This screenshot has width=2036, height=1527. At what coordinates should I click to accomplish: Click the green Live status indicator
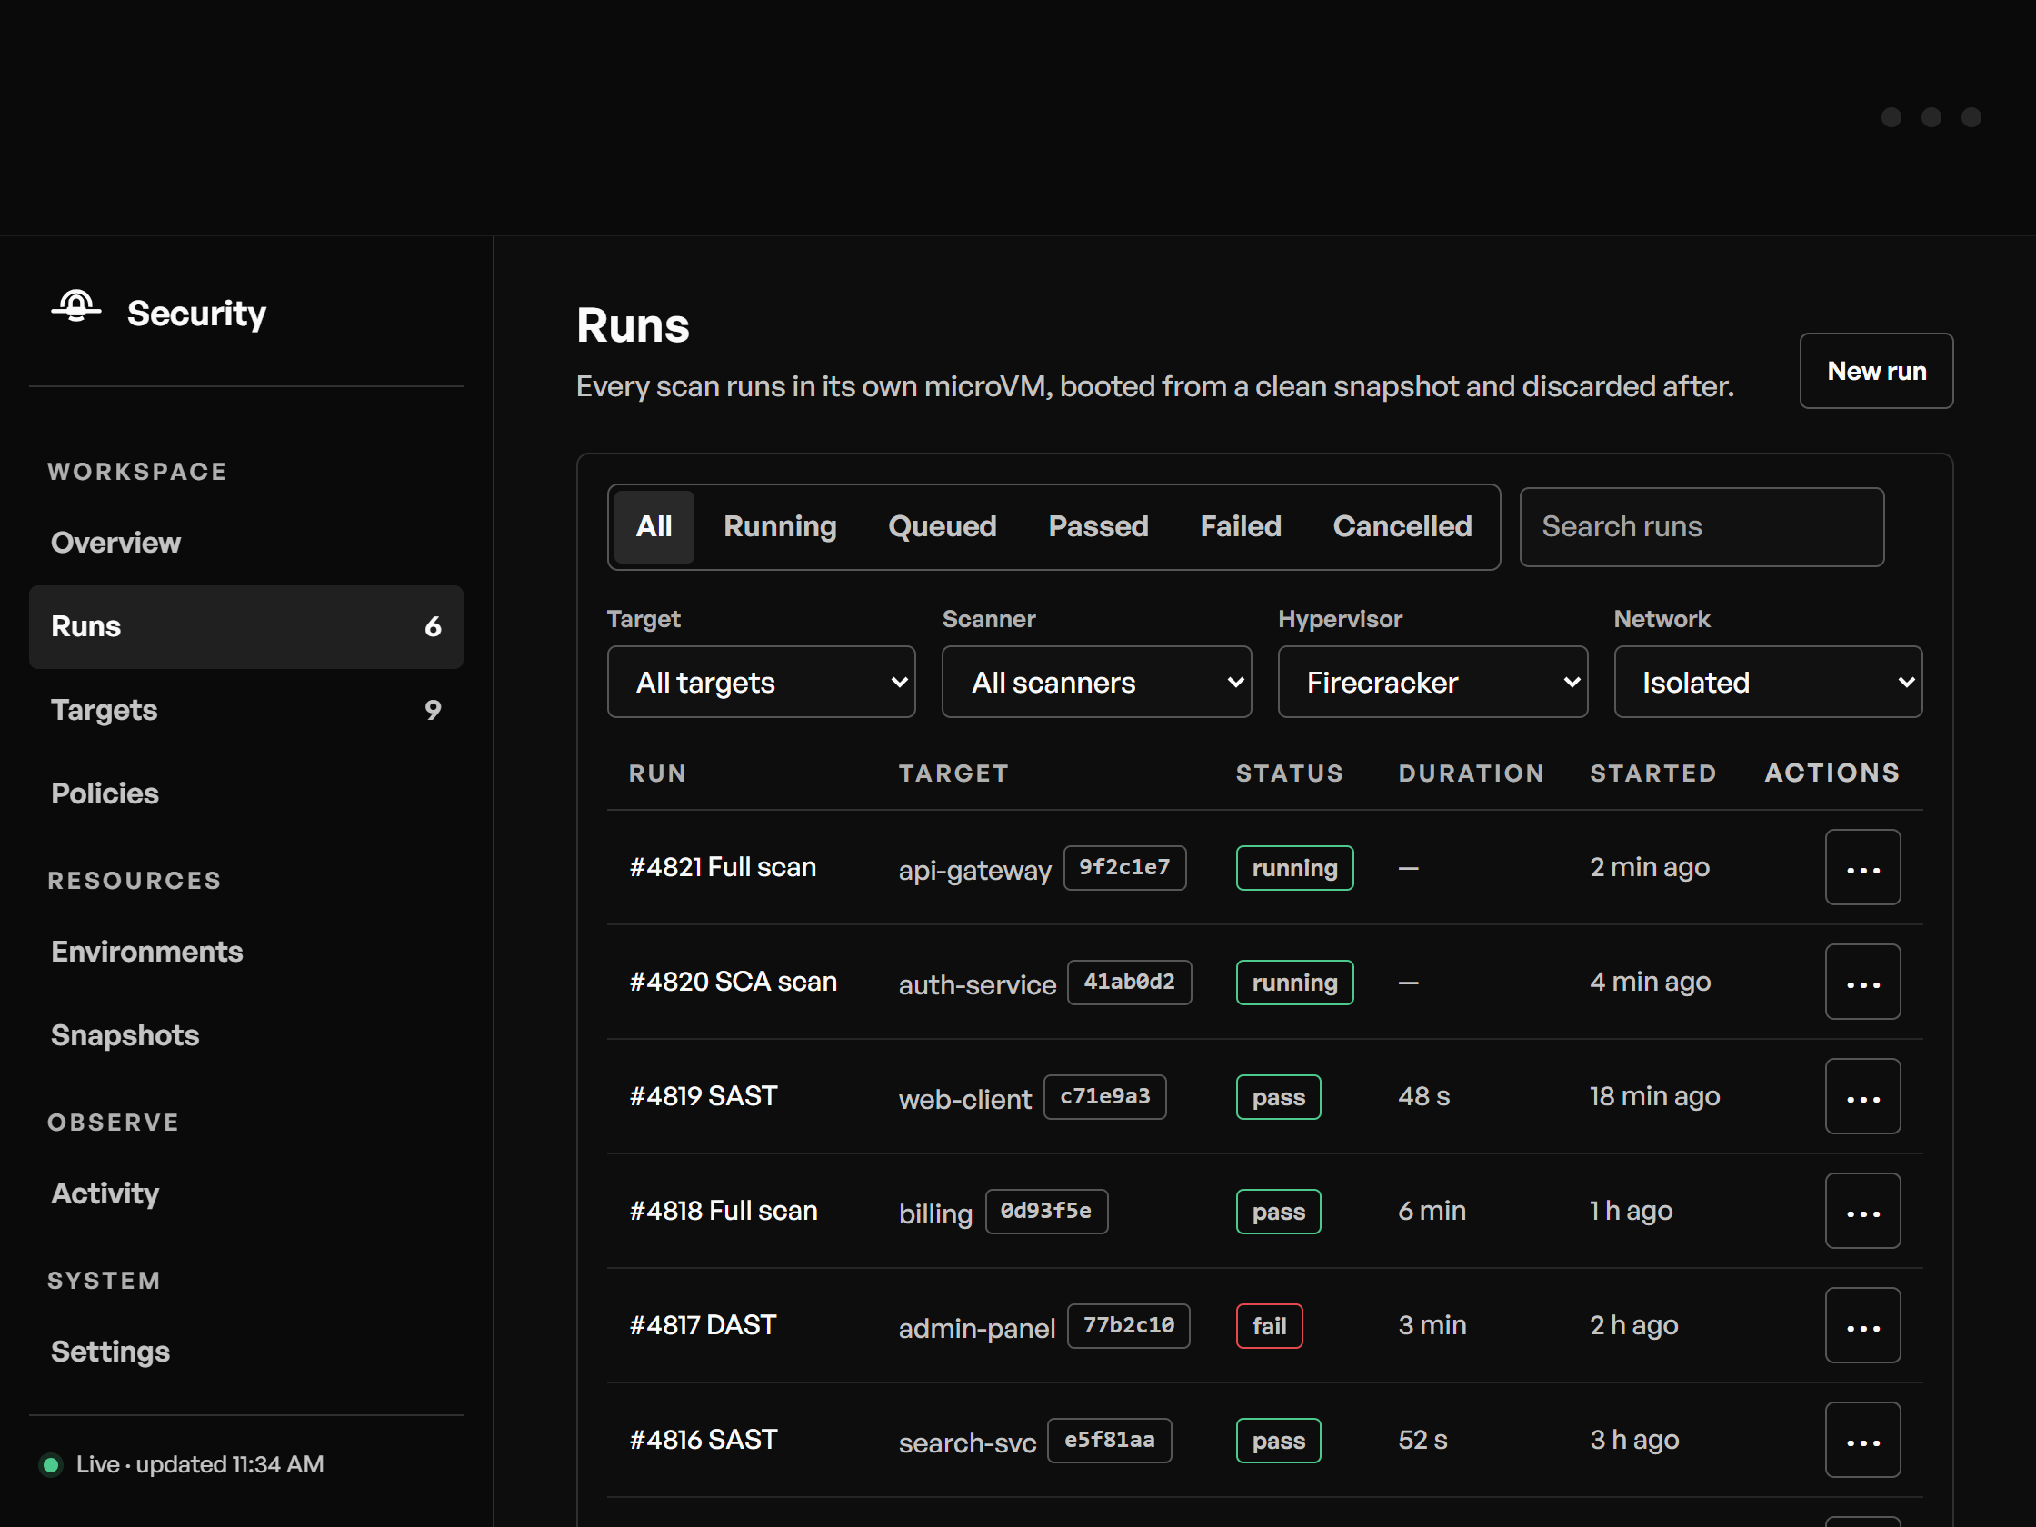click(52, 1464)
